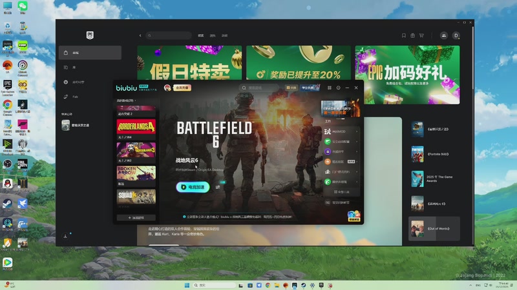Screen dimensions: 517x290
Task: Open the biubiu user avatar
Action: click(167, 88)
